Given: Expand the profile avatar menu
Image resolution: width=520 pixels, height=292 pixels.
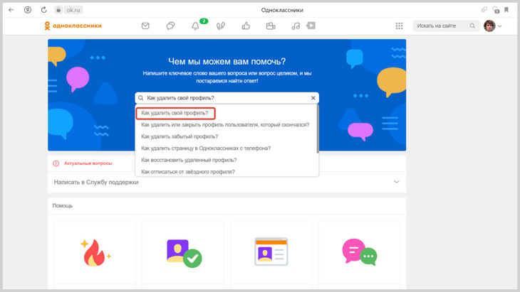Looking at the screenshot, I should click(492, 26).
